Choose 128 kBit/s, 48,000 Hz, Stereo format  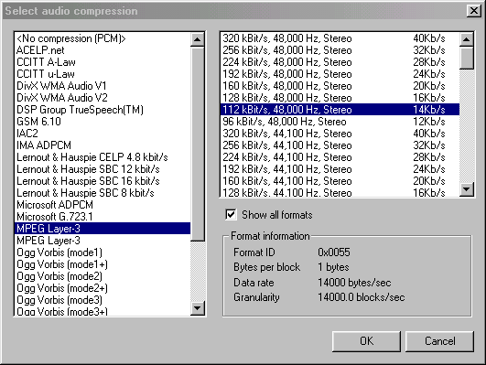[x=340, y=98]
